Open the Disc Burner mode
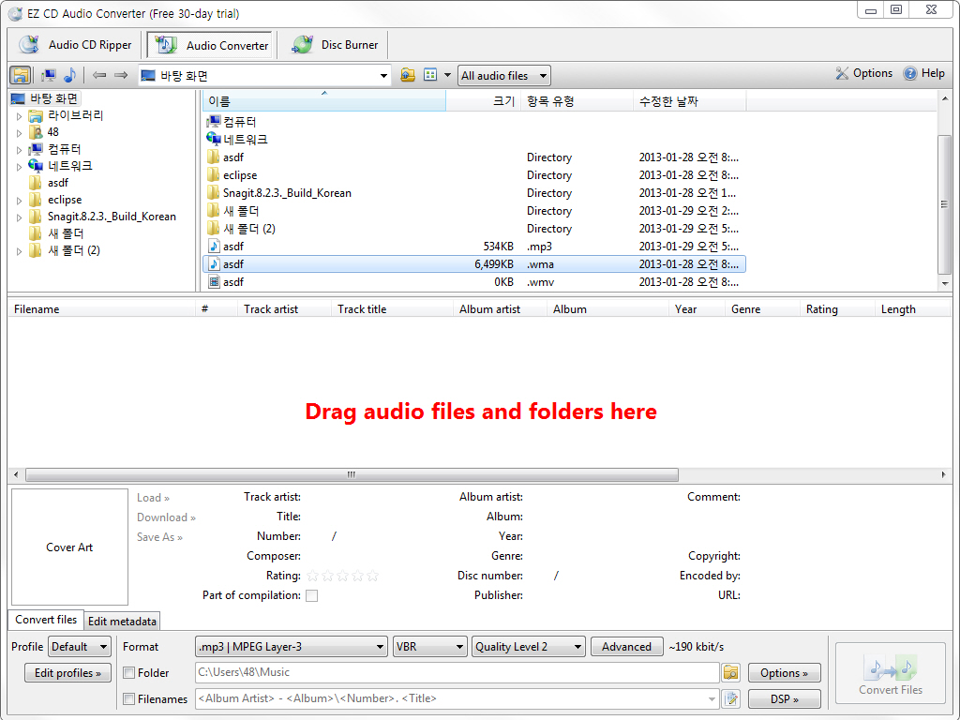This screenshot has height=720, width=960. coord(336,45)
